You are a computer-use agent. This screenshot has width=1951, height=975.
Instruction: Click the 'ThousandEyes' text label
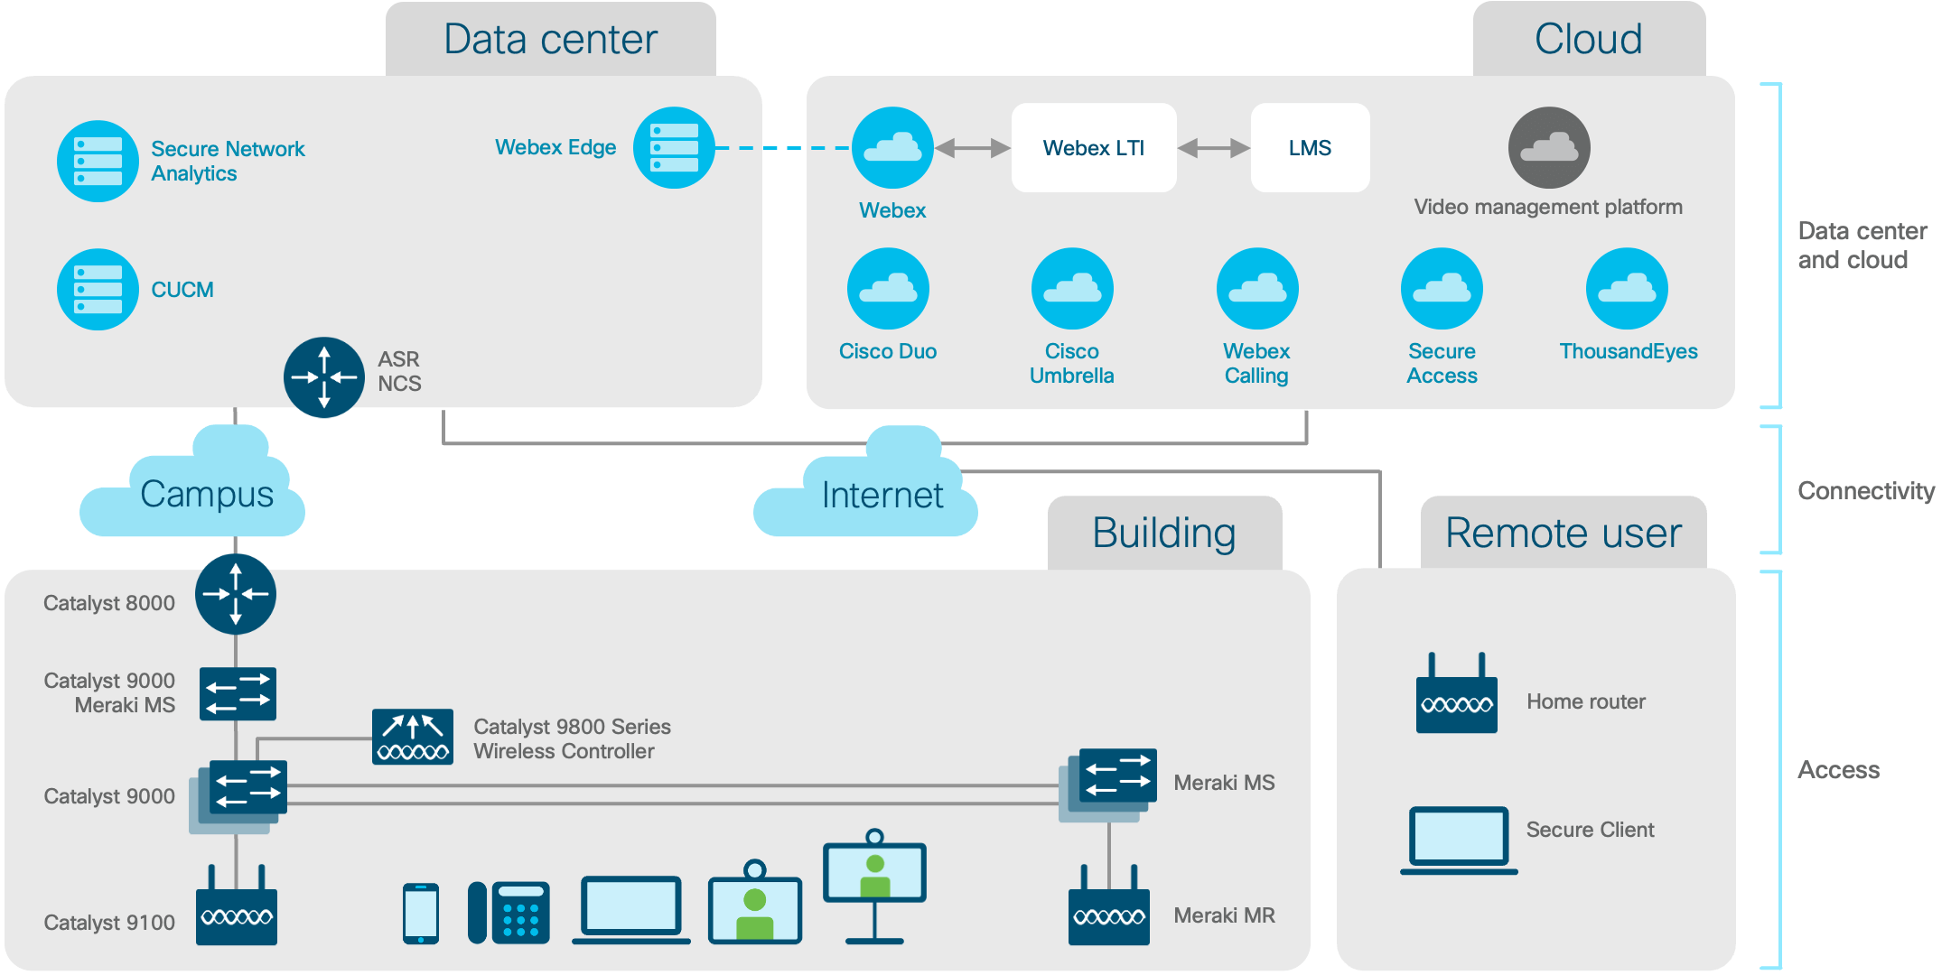[1629, 351]
